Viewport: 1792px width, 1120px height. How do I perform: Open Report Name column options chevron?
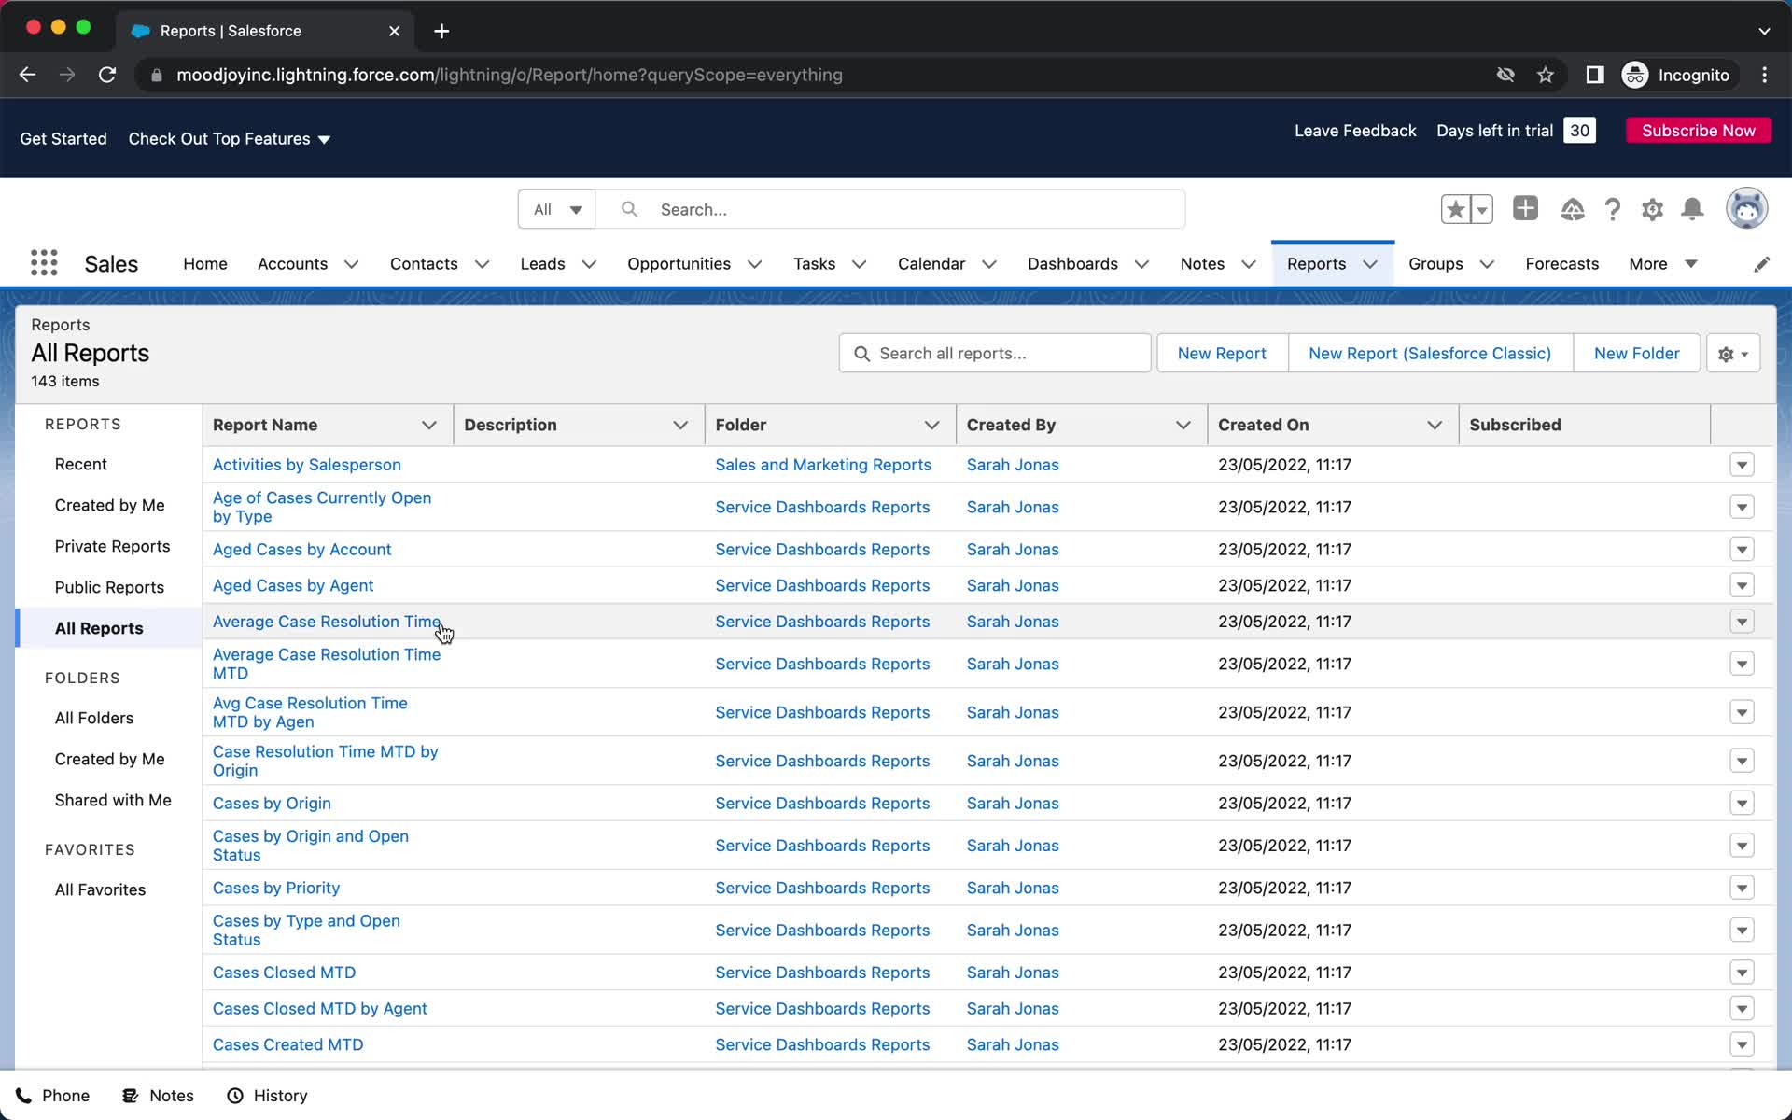429,426
